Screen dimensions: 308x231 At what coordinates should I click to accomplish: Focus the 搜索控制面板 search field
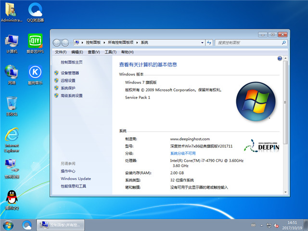(x=251, y=43)
